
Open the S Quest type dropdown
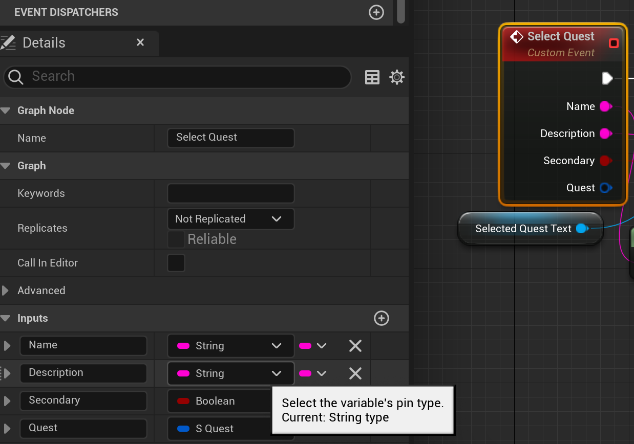click(219, 429)
